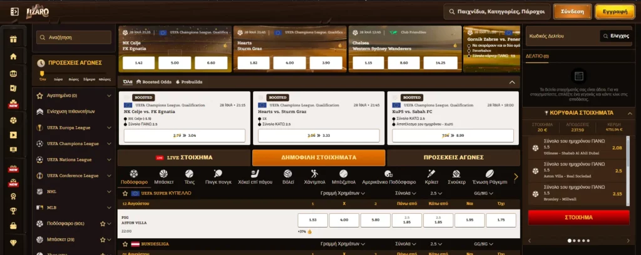Image resolution: width=641 pixels, height=255 pixels.
Task: Open the Chelsea vs Western Sydney Wanderers card
Action: [x=405, y=49]
